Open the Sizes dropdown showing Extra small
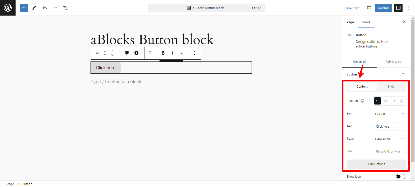The width and height of the screenshot is (415, 187). 389,139
